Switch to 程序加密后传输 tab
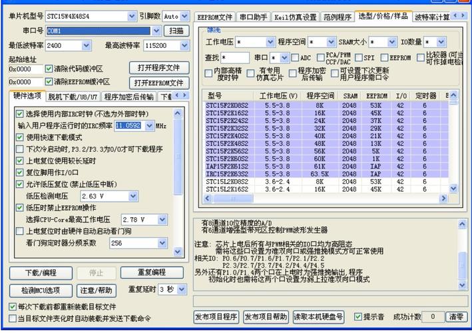The width and height of the screenshot is (472, 333). tap(129, 97)
